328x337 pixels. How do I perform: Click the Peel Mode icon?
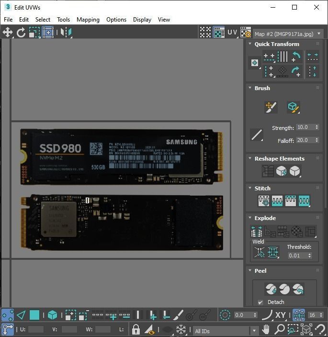tap(284, 289)
